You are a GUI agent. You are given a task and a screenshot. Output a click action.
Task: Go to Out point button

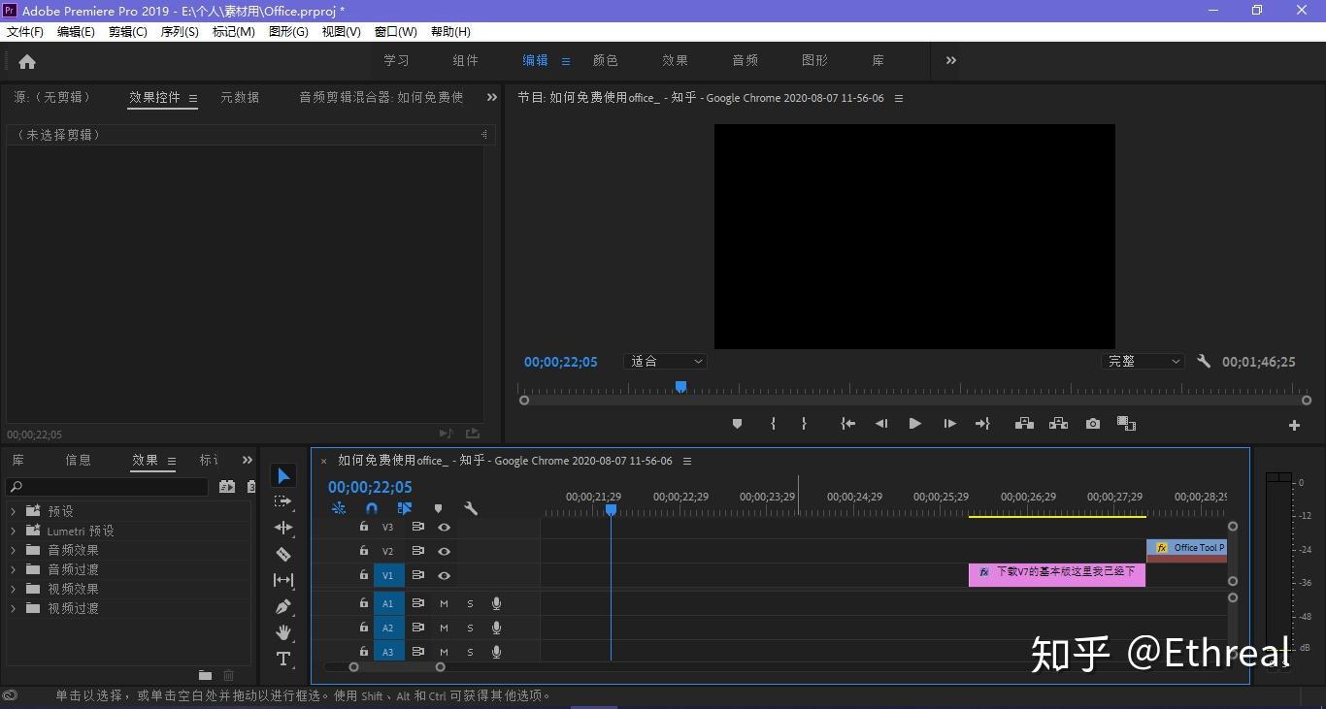tap(982, 424)
